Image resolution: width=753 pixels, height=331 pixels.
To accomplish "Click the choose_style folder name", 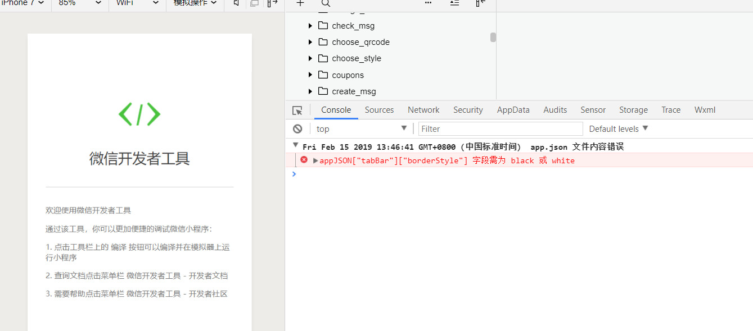I will click(357, 58).
